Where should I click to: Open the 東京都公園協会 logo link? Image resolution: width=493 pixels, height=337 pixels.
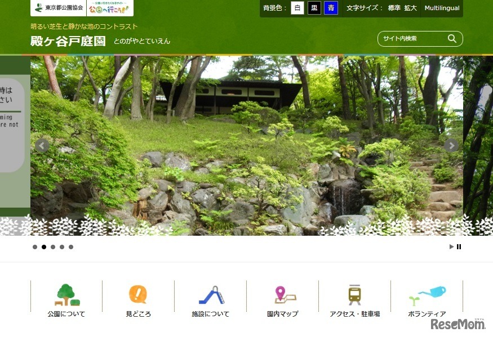[x=58, y=7]
